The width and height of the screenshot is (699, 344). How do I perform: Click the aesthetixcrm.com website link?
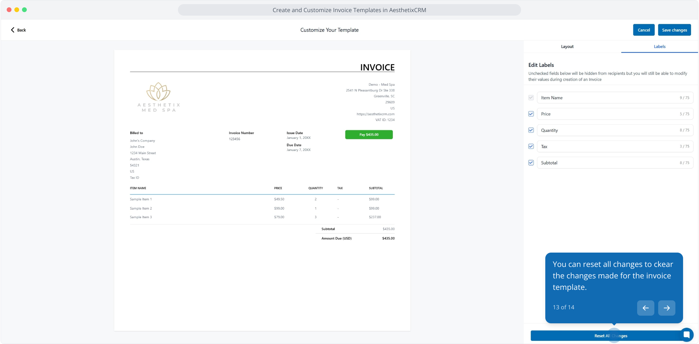tap(375, 114)
